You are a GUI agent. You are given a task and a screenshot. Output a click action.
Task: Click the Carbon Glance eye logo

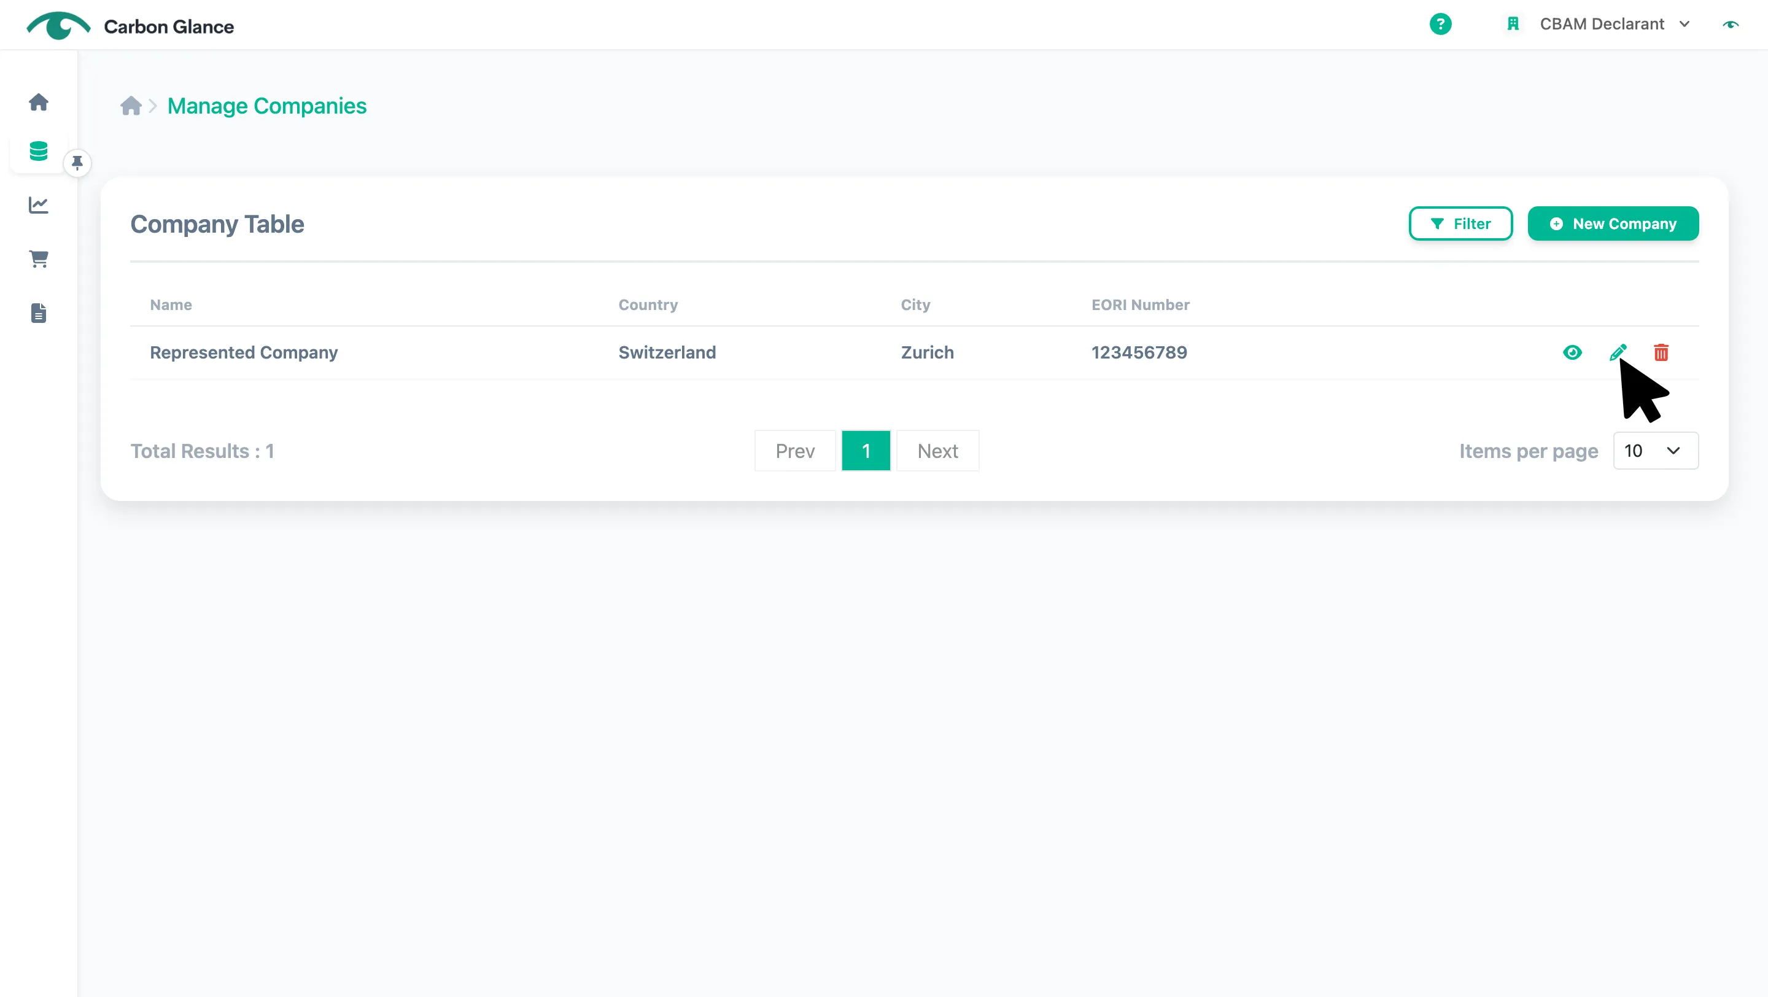point(58,25)
